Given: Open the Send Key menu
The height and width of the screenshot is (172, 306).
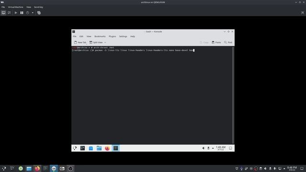Looking at the screenshot, I should [38, 7].
